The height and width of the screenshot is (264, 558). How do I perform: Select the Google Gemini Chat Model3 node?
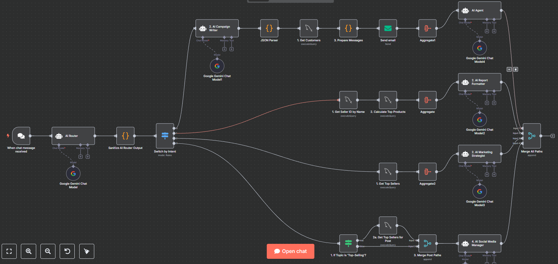pos(480,191)
